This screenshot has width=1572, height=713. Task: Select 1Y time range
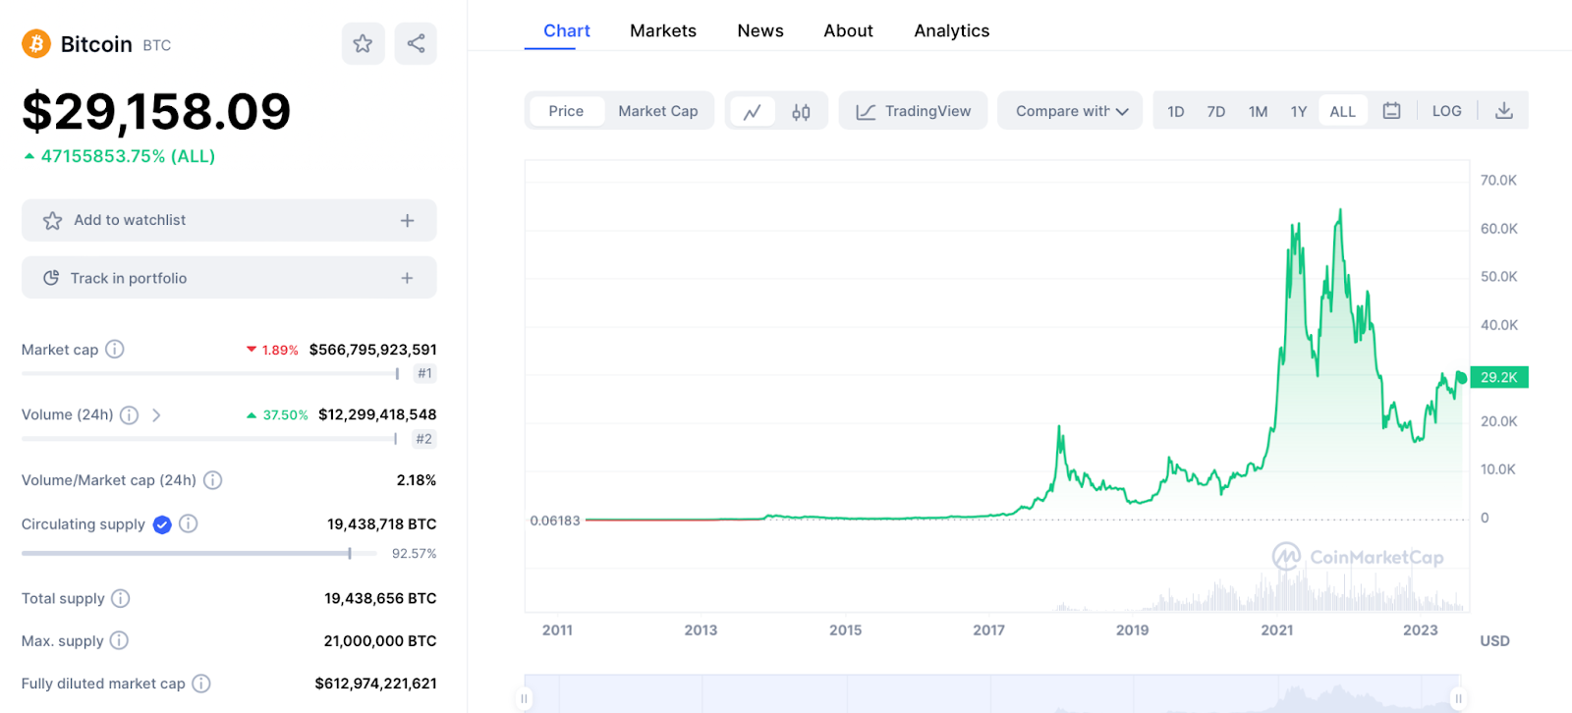pyautogui.click(x=1299, y=111)
